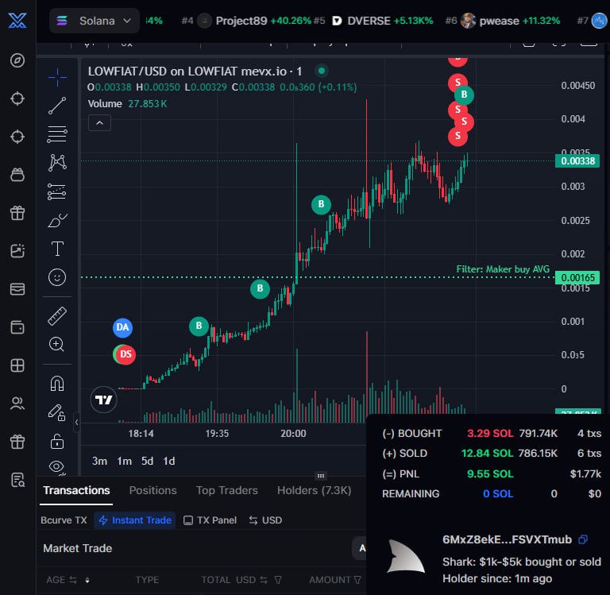Select the Text tool
Image resolution: width=610 pixels, height=595 pixels.
pos(57,249)
